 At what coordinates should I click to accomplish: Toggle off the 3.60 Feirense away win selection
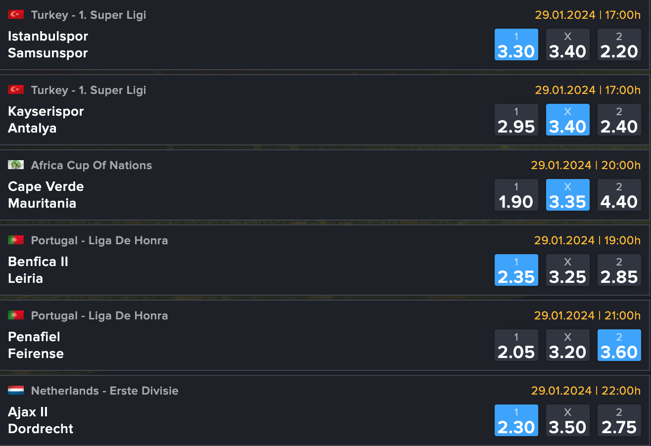[x=619, y=345]
